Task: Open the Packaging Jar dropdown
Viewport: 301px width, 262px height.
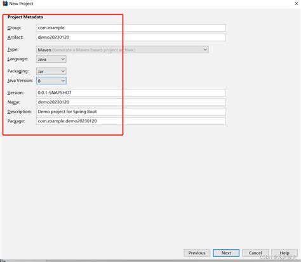Action: click(51, 71)
